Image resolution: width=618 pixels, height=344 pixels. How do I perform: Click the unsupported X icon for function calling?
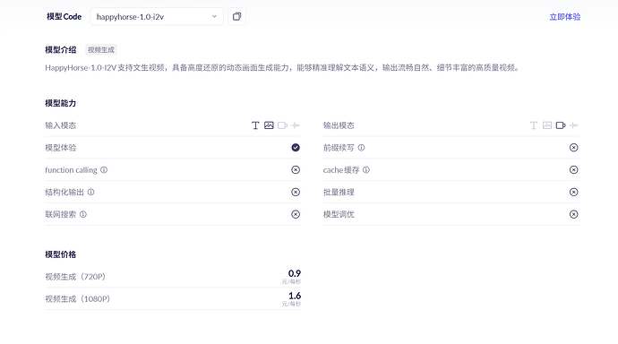(x=296, y=170)
